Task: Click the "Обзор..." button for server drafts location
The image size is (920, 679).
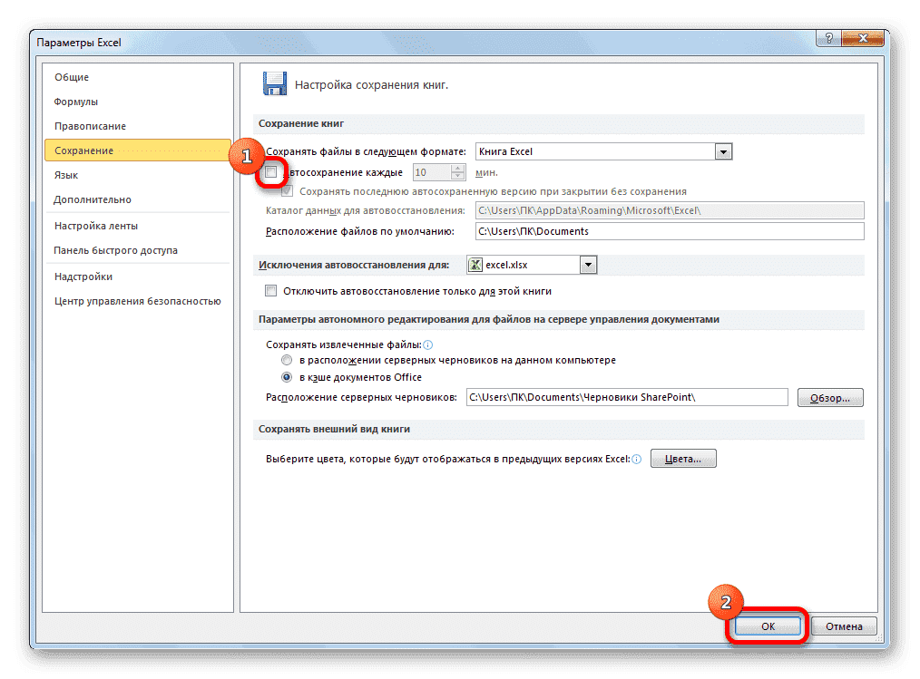Action: (828, 396)
